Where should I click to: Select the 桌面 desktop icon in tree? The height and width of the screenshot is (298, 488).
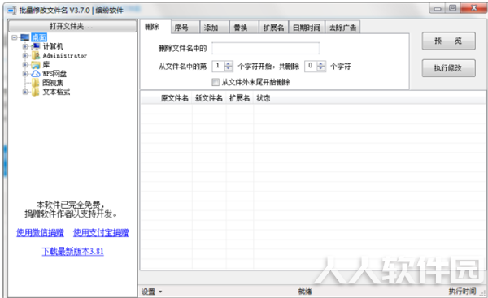point(25,37)
